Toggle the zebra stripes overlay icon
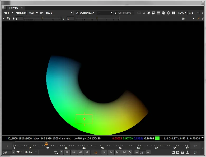The height and width of the screenshot is (157, 206). (x=149, y=13)
